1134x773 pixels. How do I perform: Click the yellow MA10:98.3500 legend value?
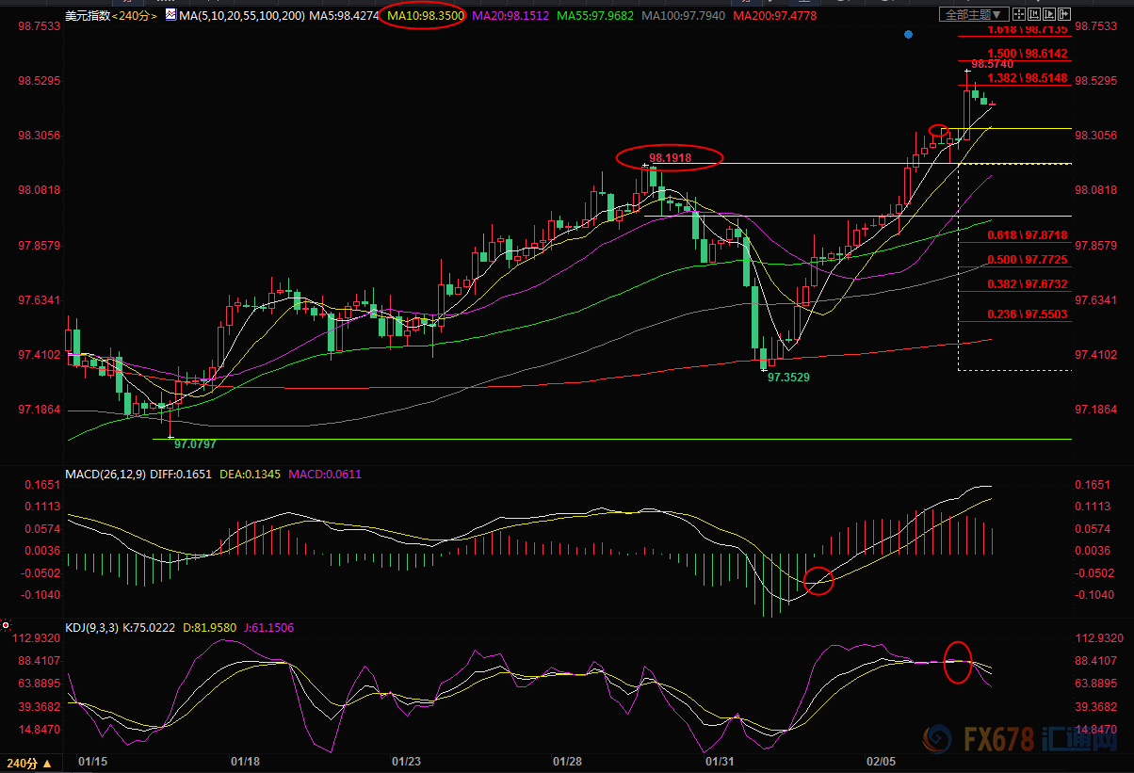(422, 15)
